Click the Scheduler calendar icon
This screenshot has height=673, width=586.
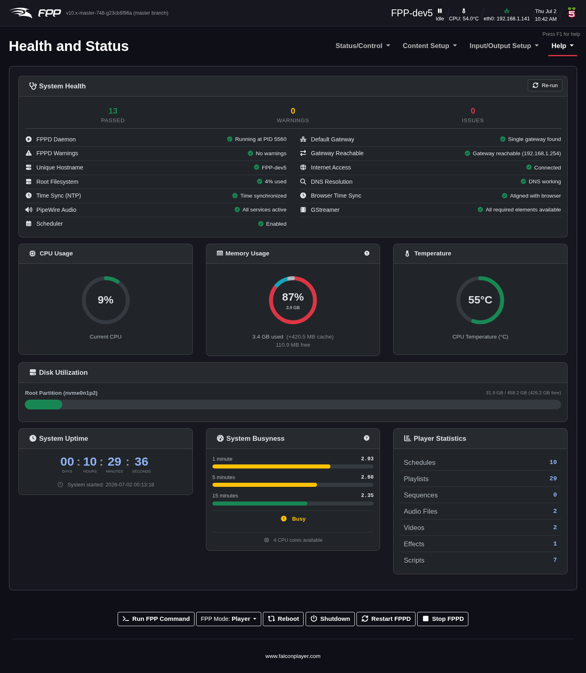click(28, 224)
